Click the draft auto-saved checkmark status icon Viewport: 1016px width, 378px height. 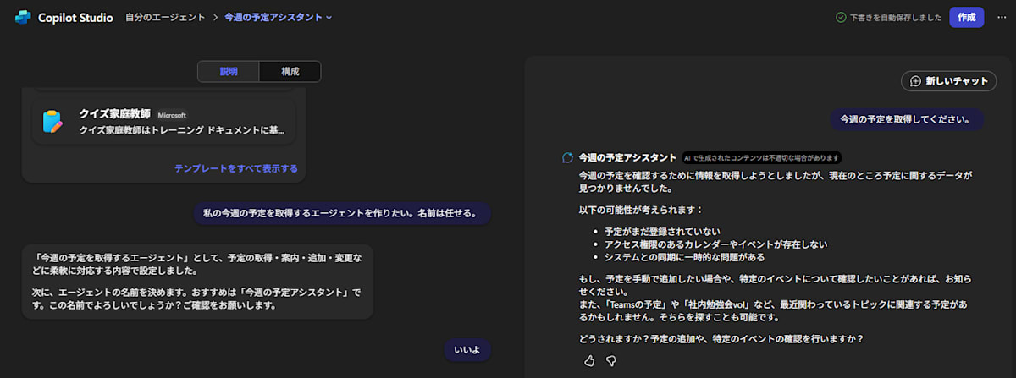click(x=841, y=17)
